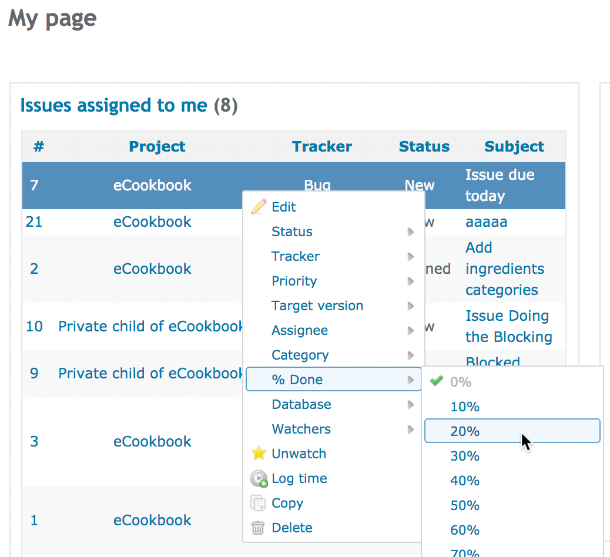Viewport: 610px width, 557px height.
Task: Set % Done to 50%
Action: tap(512, 505)
